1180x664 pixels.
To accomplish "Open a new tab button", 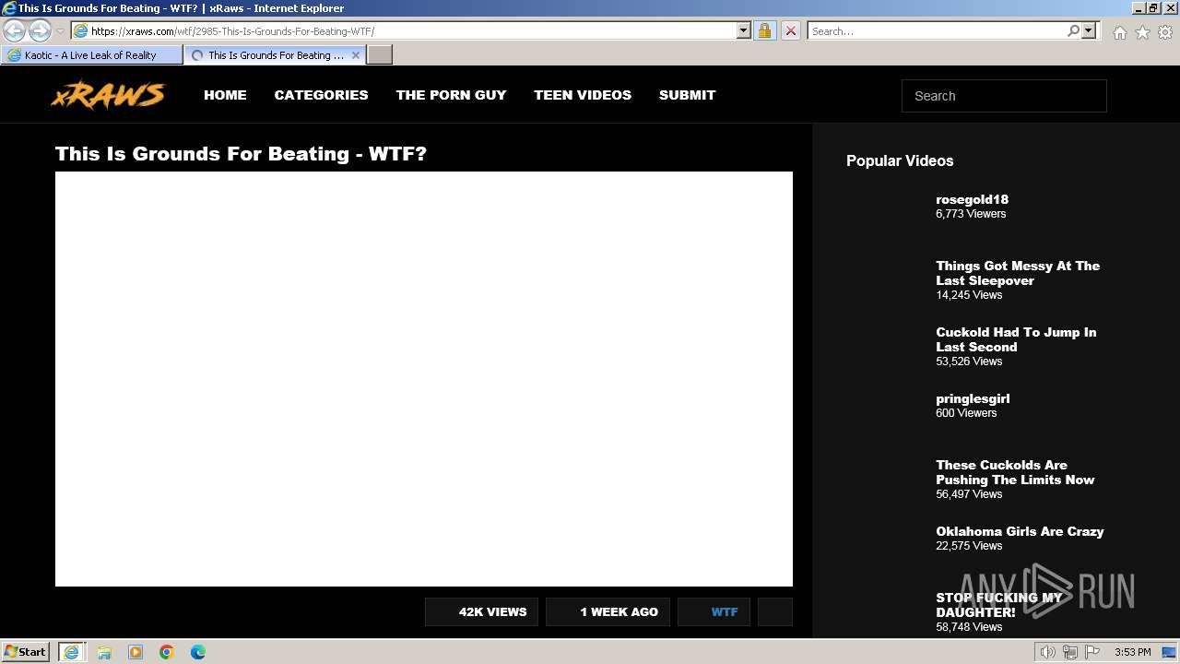I will tap(380, 55).
